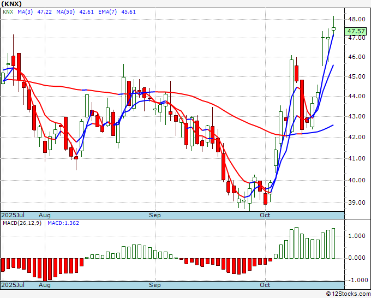371x298 pixels.
Task: Select the EMA(7) value 45.61
Action: [x=128, y=12]
